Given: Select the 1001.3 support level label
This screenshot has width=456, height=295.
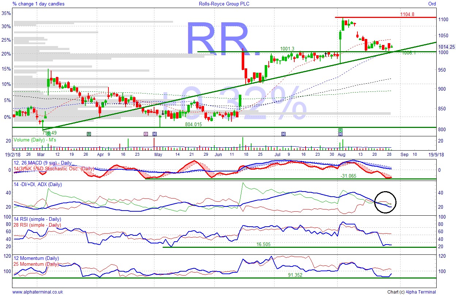Looking at the screenshot, I should click(287, 49).
